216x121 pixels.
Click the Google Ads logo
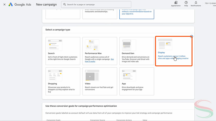(x=20, y=4)
